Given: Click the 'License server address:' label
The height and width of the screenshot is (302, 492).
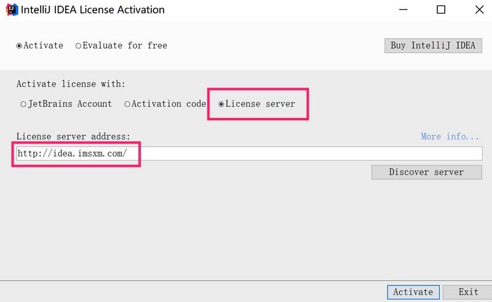Looking at the screenshot, I should click(x=73, y=137).
